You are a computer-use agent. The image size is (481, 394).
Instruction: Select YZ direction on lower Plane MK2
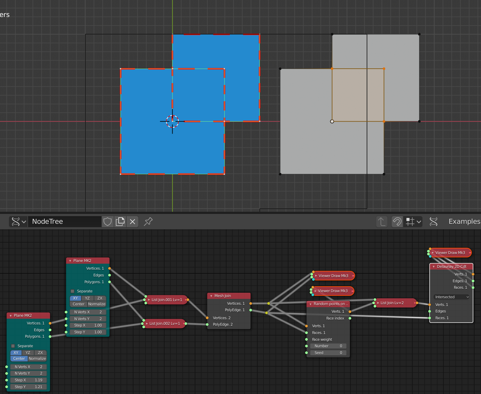tap(28, 353)
